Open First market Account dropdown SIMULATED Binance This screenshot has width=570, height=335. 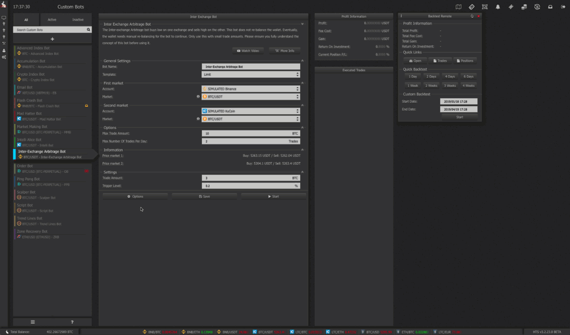coord(251,89)
